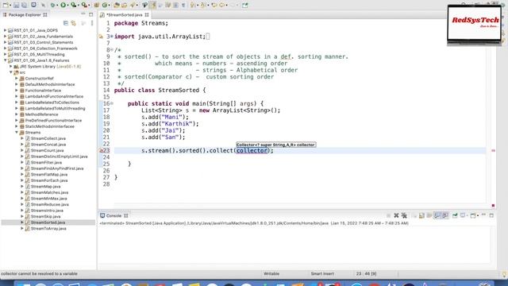Click Remove All Terminated Launches icon
The image size is (508, 286).
(404, 215)
